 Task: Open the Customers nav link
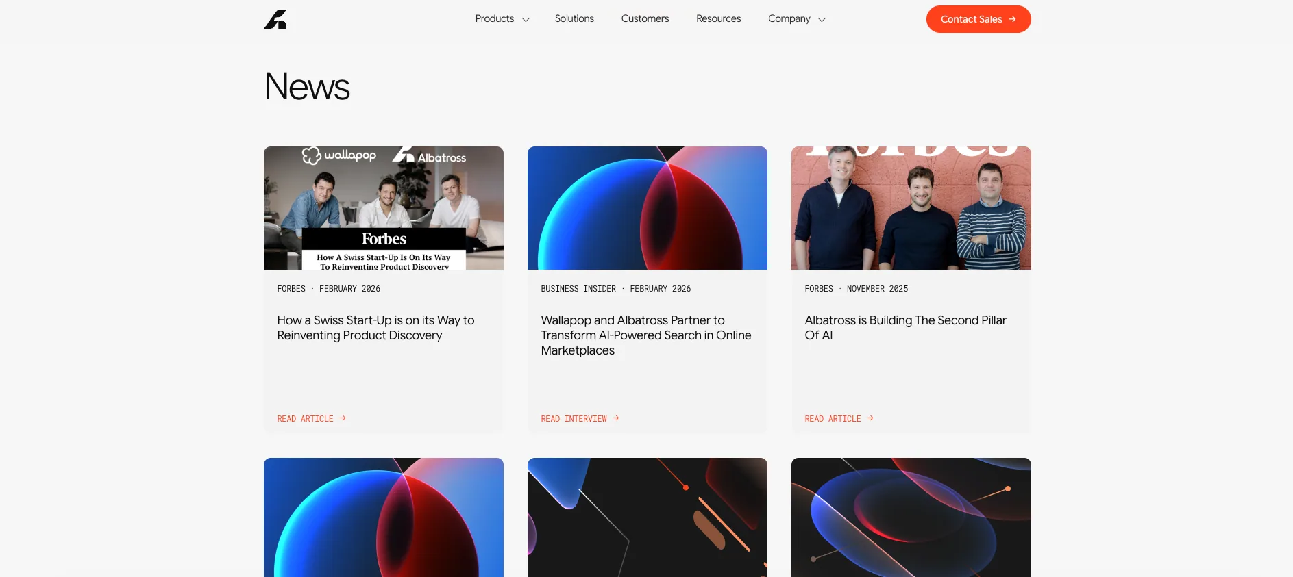pos(645,19)
